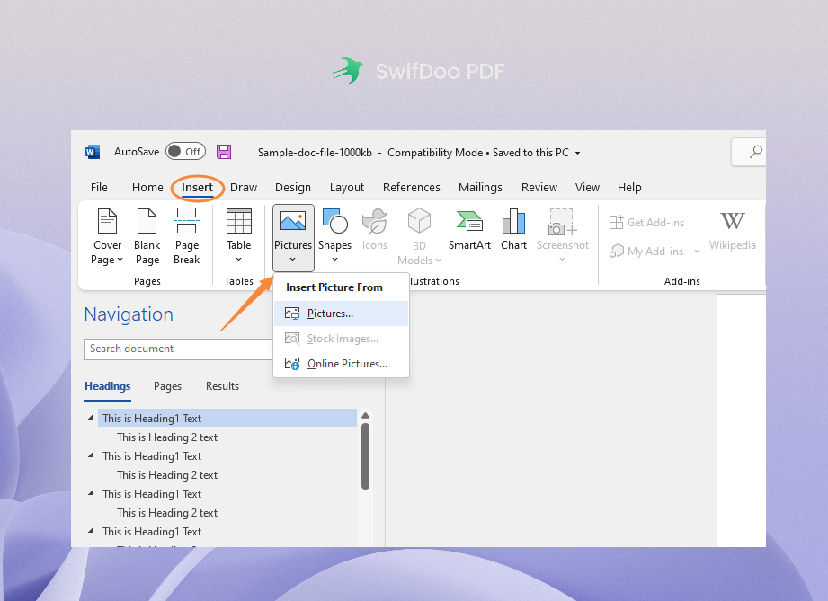Select the Insert tab
The image size is (828, 601).
pyautogui.click(x=197, y=188)
